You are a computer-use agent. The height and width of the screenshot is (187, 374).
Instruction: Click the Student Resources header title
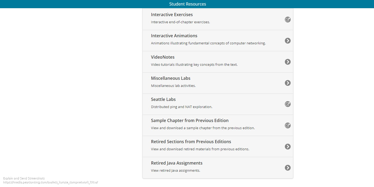(188, 4)
